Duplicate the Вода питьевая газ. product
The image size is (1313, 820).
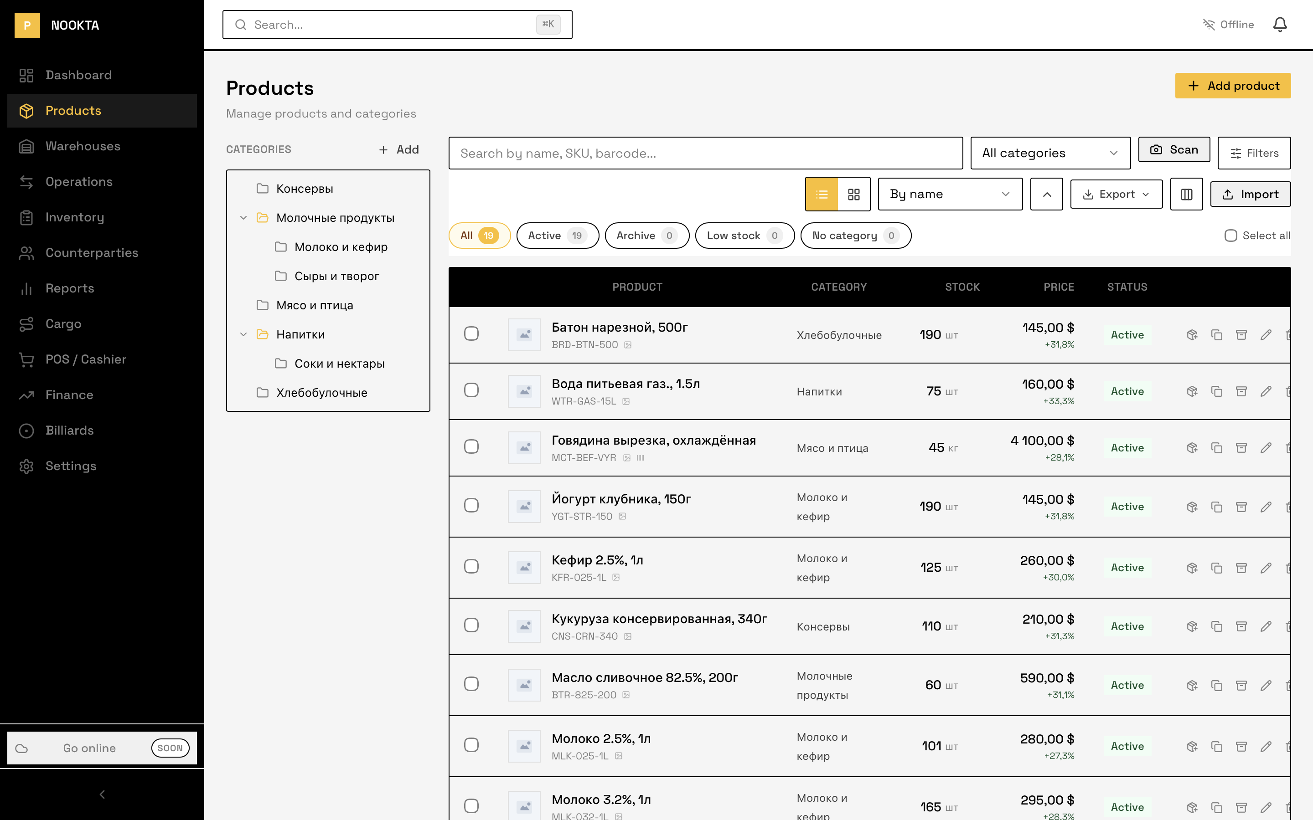[x=1216, y=391]
